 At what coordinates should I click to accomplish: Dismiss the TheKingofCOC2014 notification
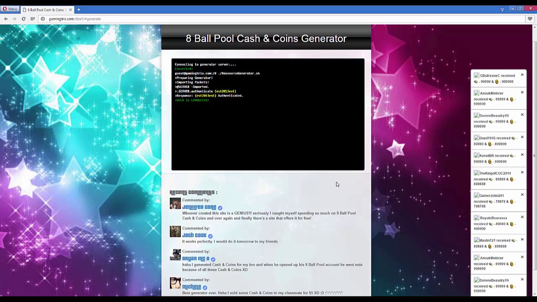point(522,172)
